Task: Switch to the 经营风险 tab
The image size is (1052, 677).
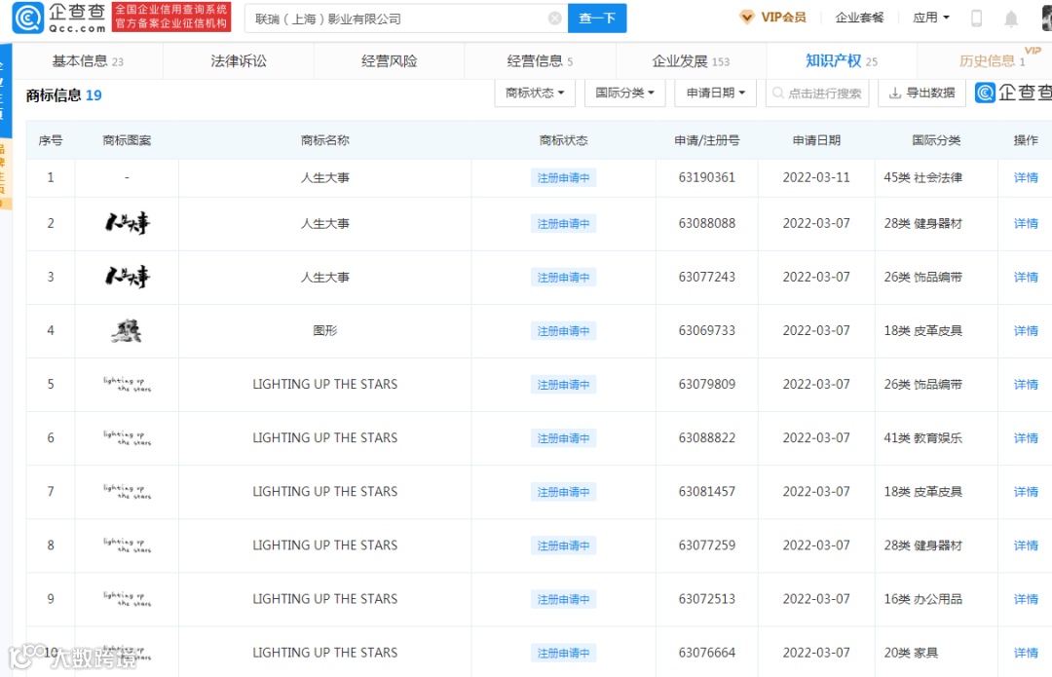Action: click(389, 61)
